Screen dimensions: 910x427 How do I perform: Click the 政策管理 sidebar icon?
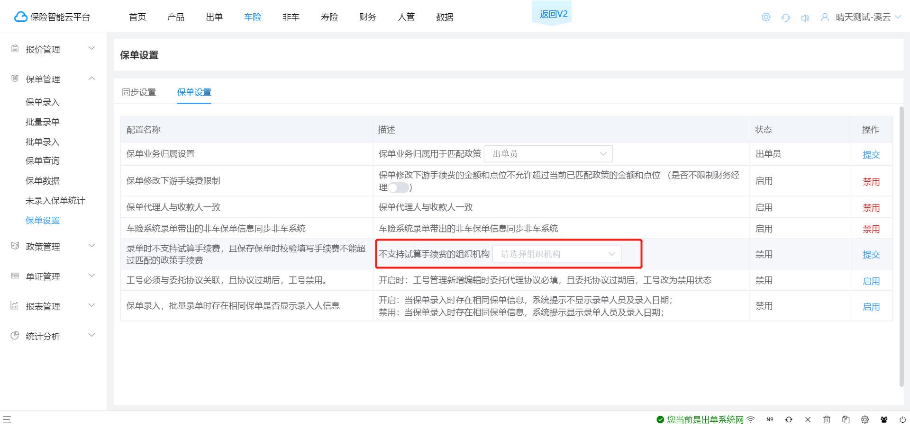coord(15,246)
